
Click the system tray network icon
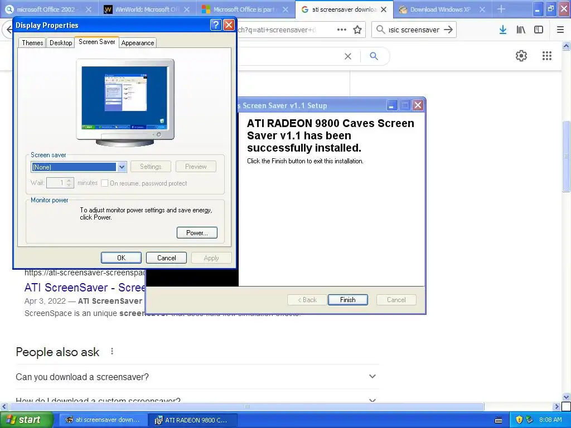coord(530,420)
